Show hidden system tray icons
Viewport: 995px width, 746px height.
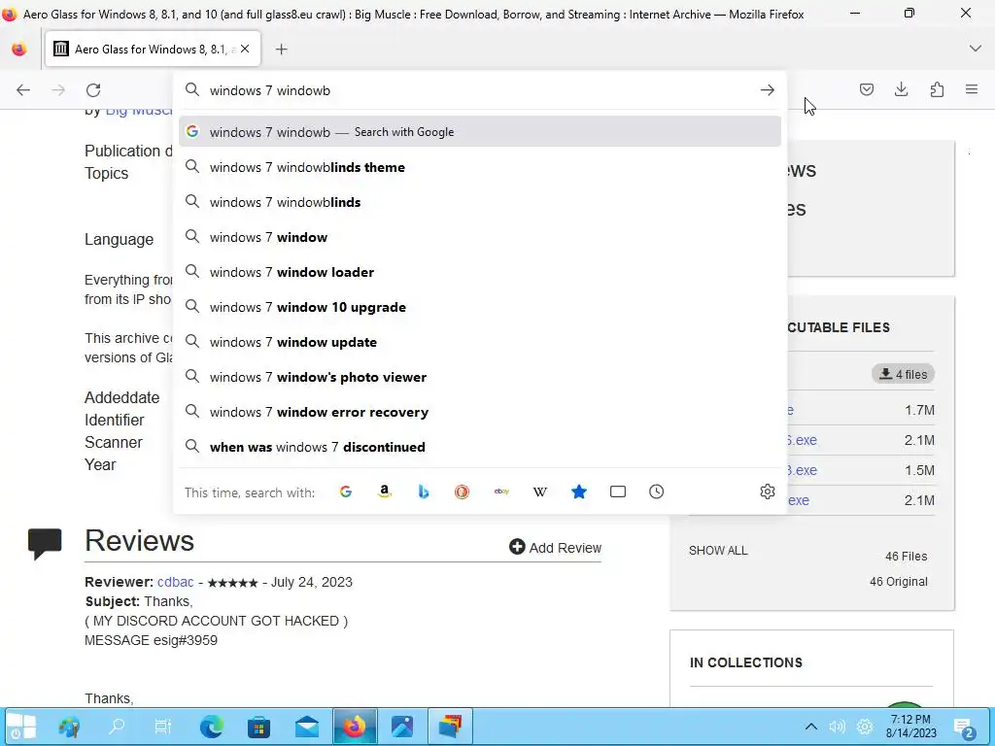point(811,727)
